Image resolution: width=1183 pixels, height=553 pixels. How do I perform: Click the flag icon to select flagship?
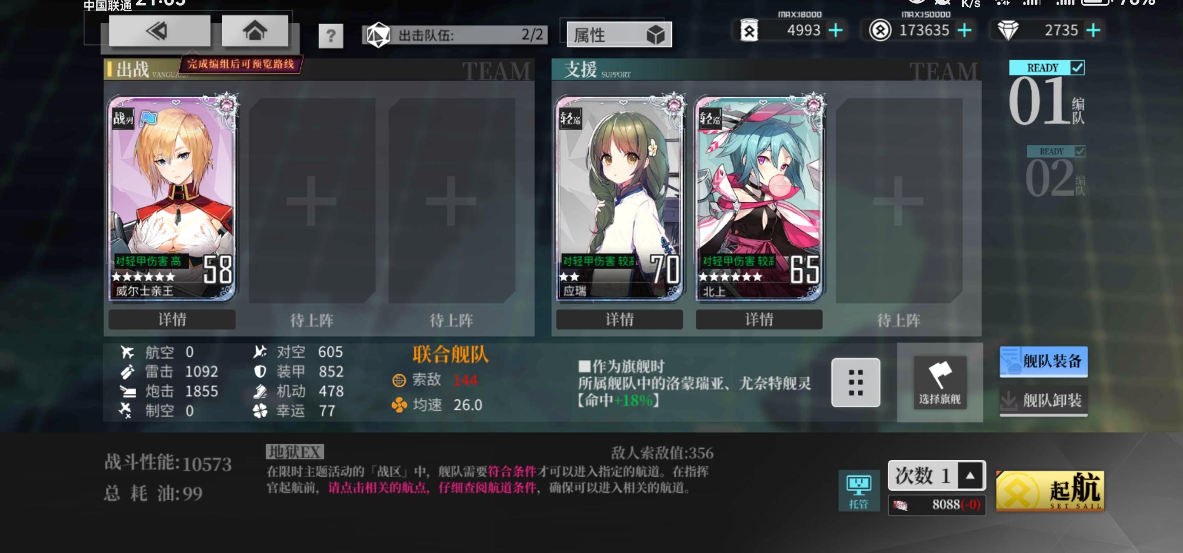point(940,382)
